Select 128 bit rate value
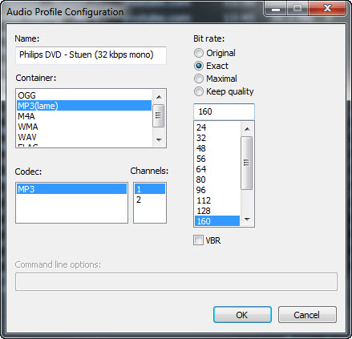Image resolution: width=352 pixels, height=339 pixels. click(x=217, y=211)
